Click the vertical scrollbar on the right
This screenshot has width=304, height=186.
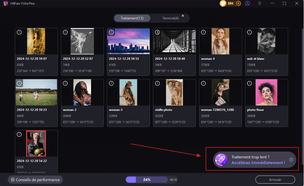tap(302, 97)
